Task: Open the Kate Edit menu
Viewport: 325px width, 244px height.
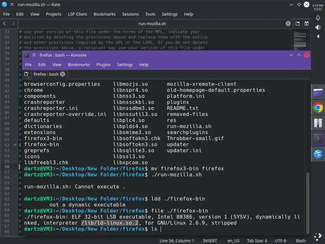Action: coord(20,14)
